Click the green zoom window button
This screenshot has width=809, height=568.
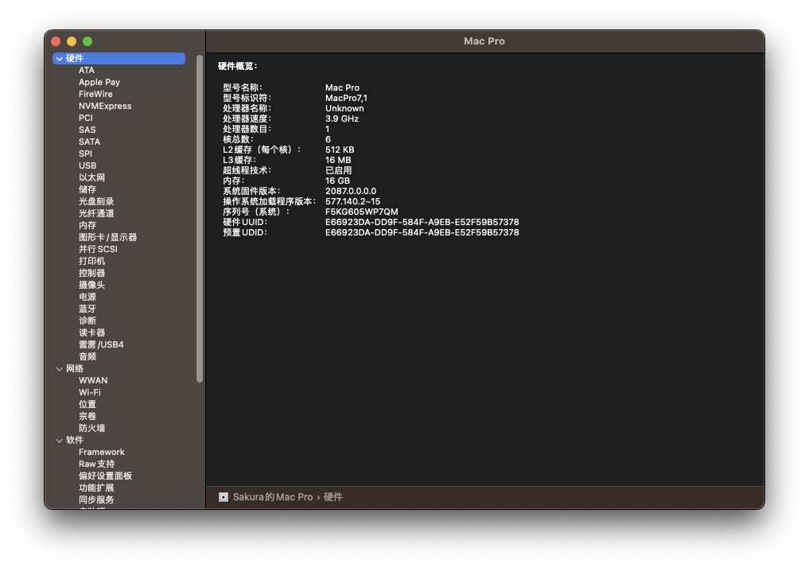(x=88, y=41)
